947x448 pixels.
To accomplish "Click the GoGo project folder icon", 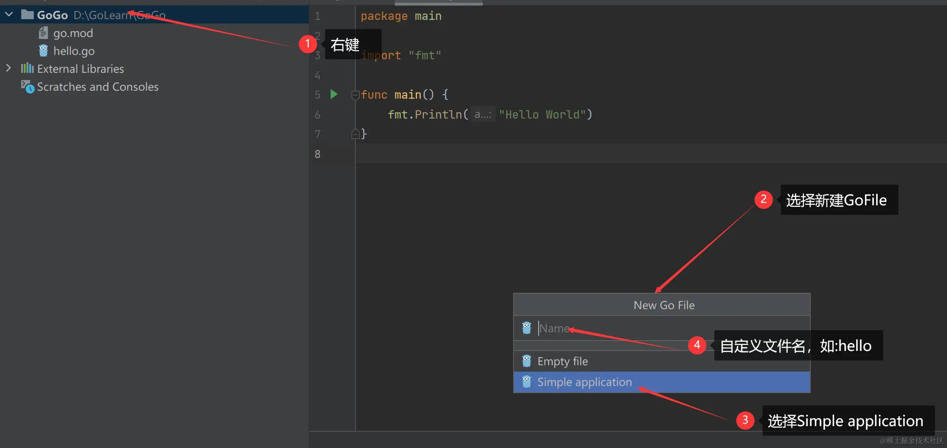I will [27, 15].
